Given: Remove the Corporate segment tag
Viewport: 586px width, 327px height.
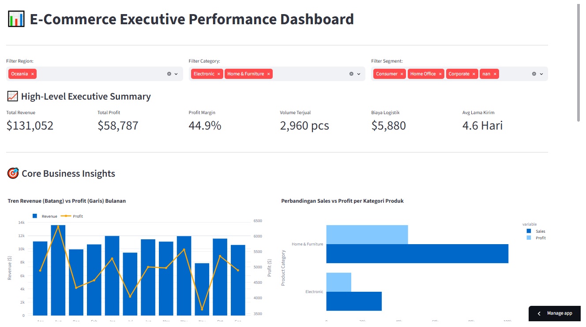Looking at the screenshot, I should [474, 74].
